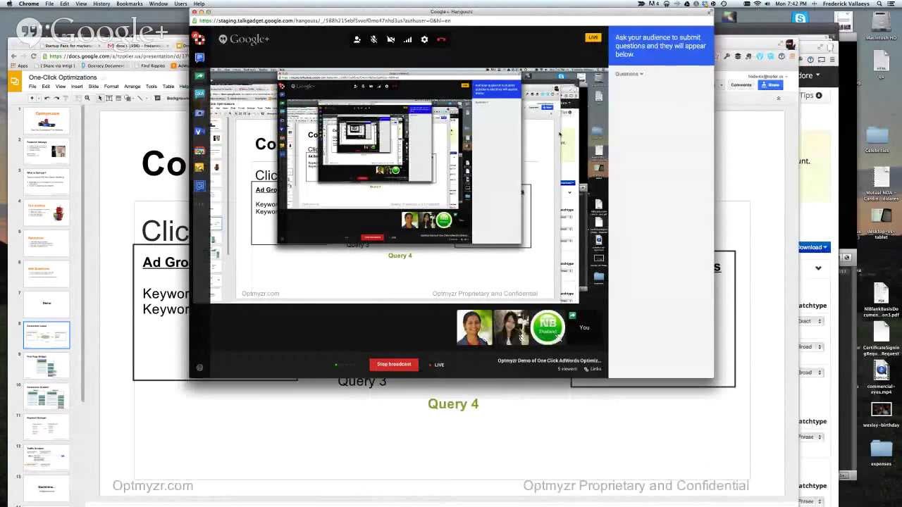The image size is (902, 507).
Task: Click the Stop broadcast button
Action: [x=393, y=364]
